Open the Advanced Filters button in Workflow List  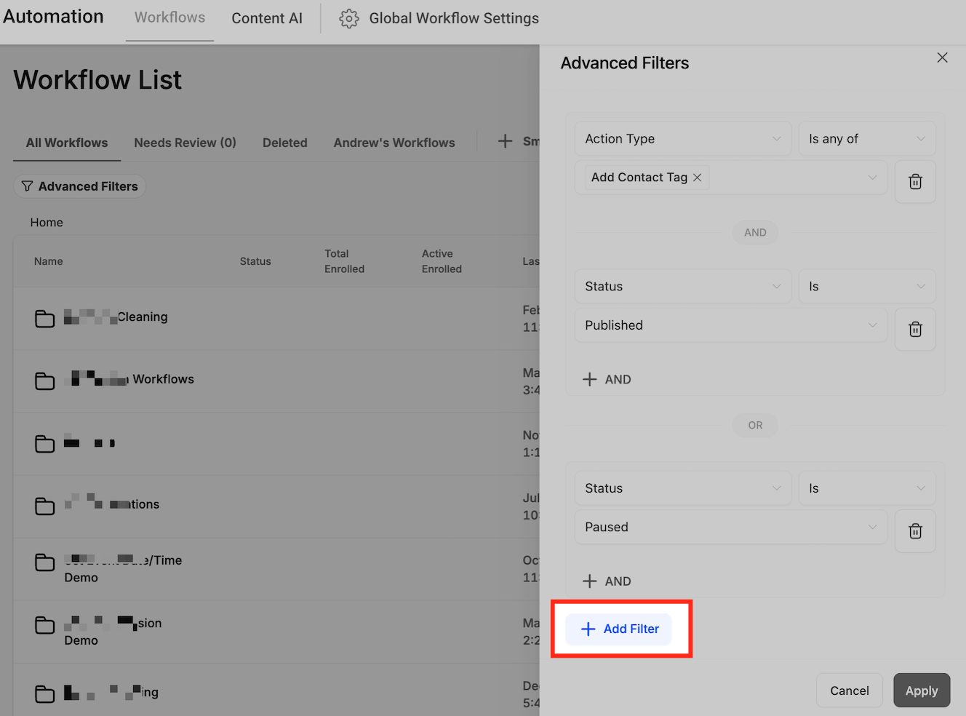tap(80, 186)
